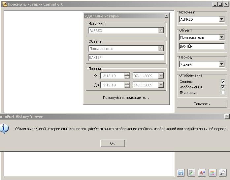Expand the Источник dropdown showing ALFRED
This screenshot has width=230, height=180.
coord(221,19)
